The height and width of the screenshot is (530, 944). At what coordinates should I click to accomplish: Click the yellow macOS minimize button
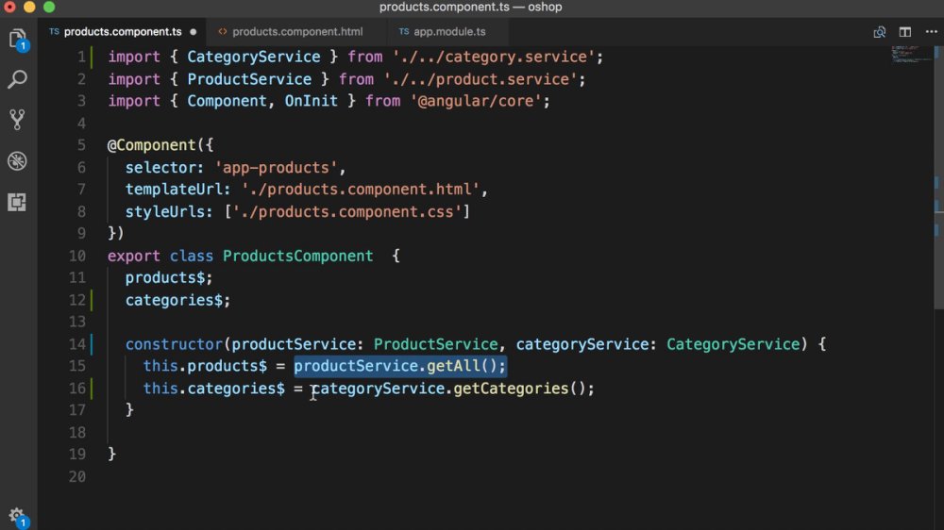pyautogui.click(x=29, y=8)
